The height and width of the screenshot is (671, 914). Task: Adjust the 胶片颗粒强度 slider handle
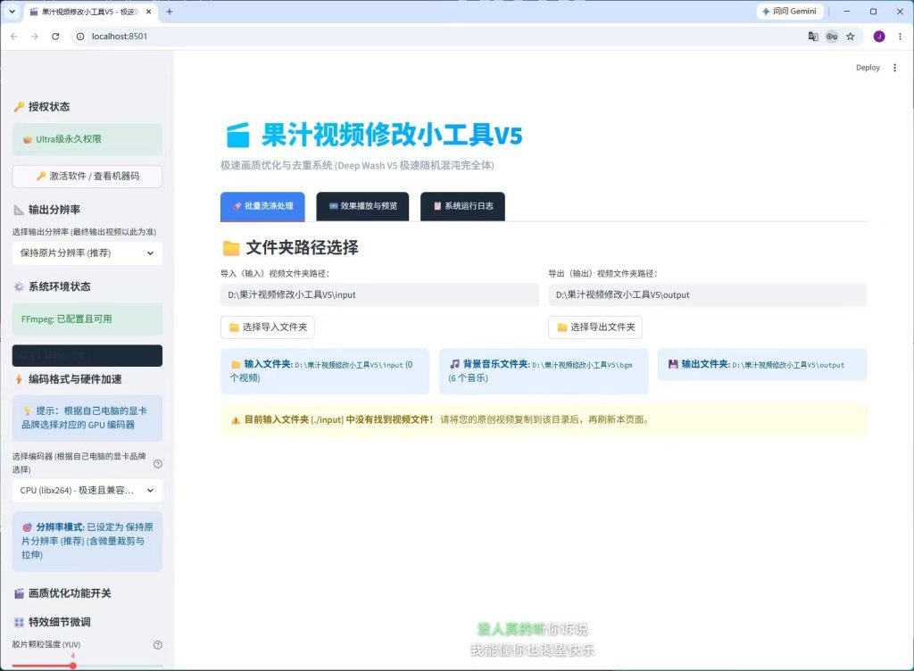point(73,665)
